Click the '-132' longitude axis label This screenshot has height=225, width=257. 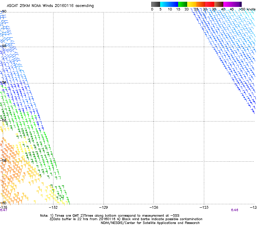(53, 207)
